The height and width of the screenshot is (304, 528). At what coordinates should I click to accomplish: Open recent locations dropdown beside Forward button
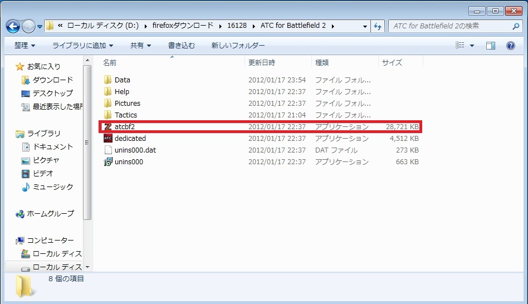click(x=40, y=27)
